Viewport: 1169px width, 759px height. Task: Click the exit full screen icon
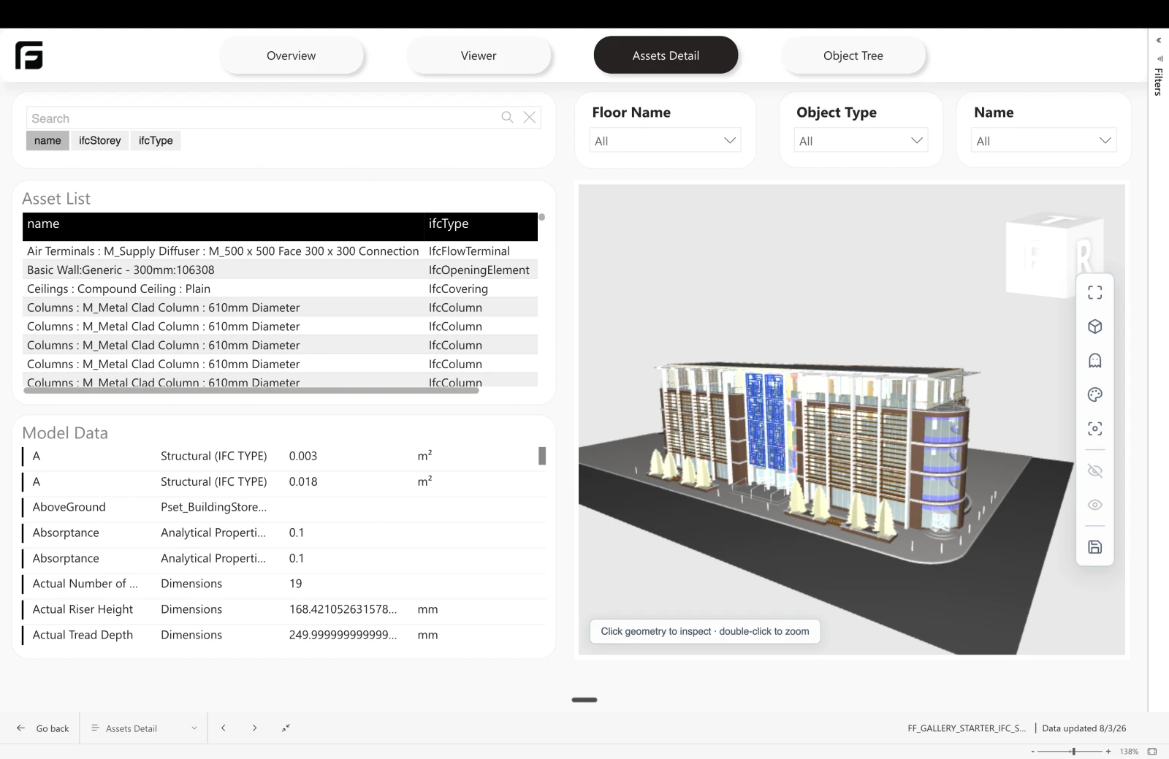[286, 728]
